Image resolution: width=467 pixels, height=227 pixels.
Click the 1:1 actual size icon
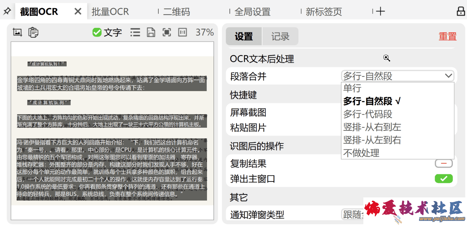pyautogui.click(x=183, y=32)
